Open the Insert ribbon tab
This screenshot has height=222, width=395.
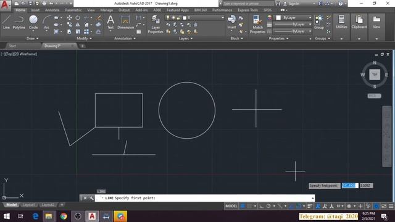pos(35,10)
